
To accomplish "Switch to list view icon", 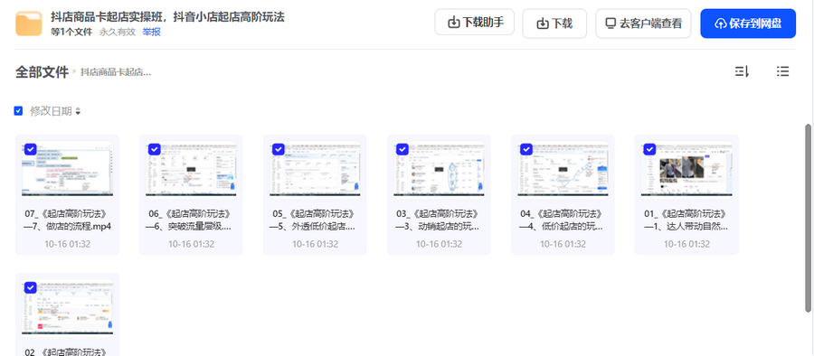I will [783, 71].
